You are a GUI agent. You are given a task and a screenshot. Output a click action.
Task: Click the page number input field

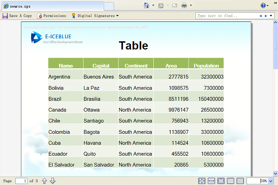coord(21,181)
